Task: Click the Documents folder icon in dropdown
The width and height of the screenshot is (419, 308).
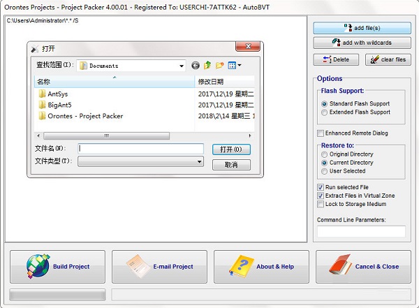Action: pos(83,66)
